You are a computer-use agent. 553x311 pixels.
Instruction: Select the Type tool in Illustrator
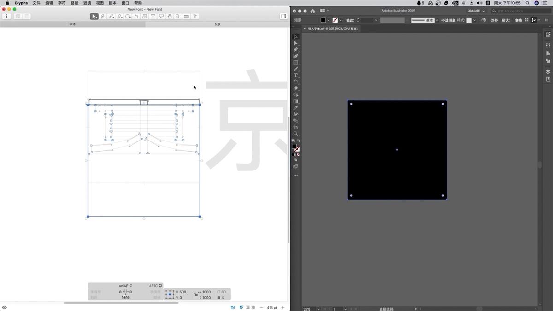tap(296, 76)
